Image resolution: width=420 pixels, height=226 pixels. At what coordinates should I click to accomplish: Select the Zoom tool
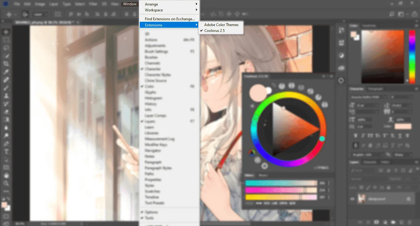click(6, 183)
